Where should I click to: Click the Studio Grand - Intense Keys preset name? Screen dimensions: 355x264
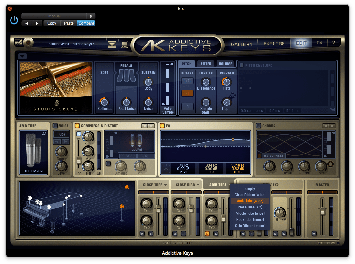point(71,44)
